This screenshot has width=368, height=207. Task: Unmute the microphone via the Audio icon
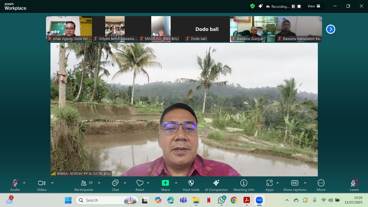coord(15,183)
